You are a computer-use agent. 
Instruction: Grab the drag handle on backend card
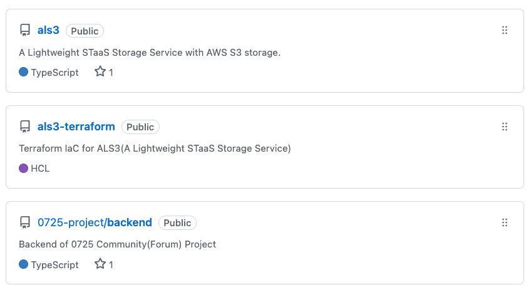[x=505, y=222]
